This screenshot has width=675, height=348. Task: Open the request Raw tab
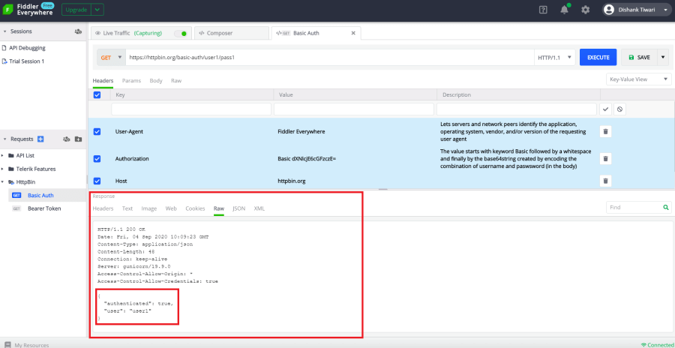[x=176, y=80]
